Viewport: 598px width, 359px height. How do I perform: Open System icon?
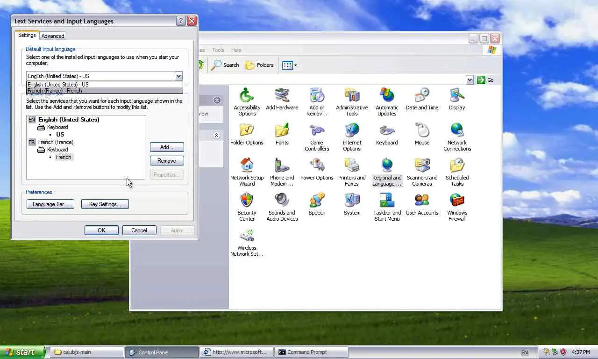(x=352, y=204)
